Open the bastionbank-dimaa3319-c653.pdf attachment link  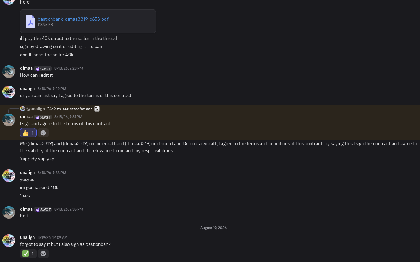click(73, 19)
